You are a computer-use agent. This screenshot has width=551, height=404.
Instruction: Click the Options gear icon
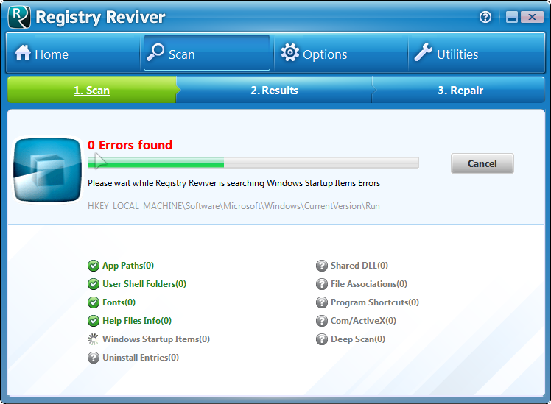pos(290,53)
